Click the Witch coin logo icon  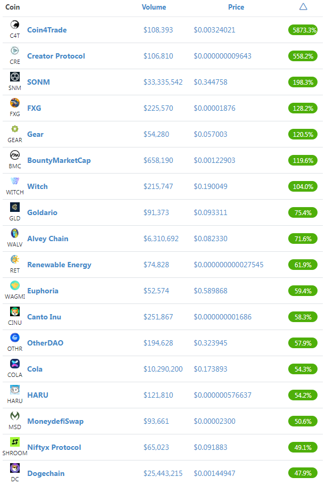[15, 181]
